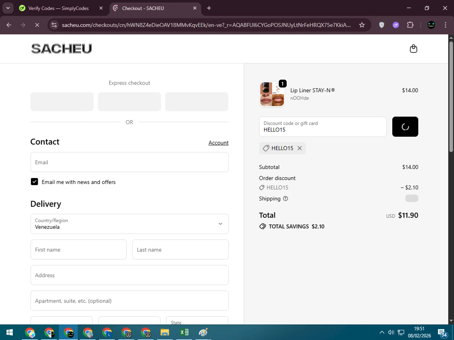Click the shipping help question mark icon
Viewport: 454px width, 340px height.
[x=285, y=199]
